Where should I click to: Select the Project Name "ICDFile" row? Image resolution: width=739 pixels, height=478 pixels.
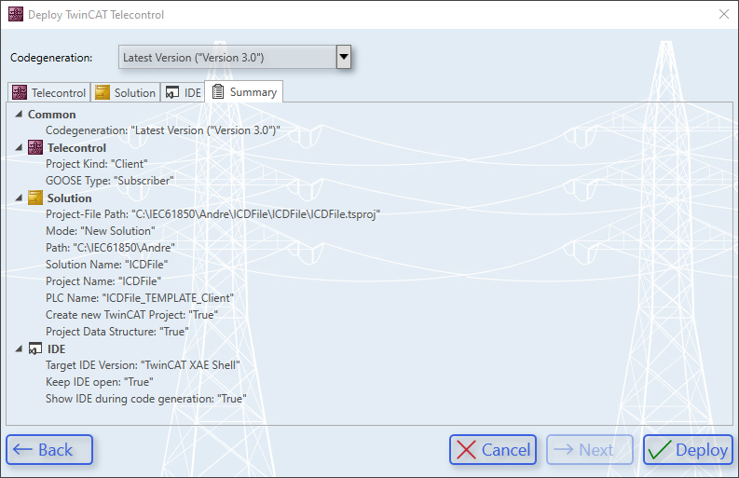point(103,281)
